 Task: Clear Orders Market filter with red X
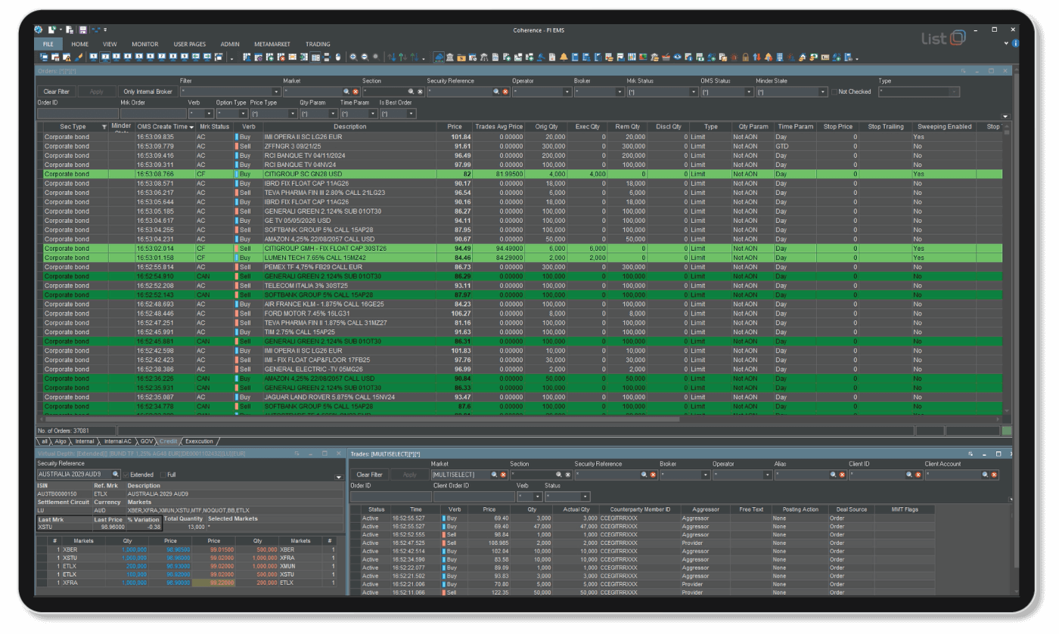click(x=354, y=91)
